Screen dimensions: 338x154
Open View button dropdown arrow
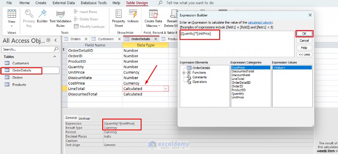[12, 26]
